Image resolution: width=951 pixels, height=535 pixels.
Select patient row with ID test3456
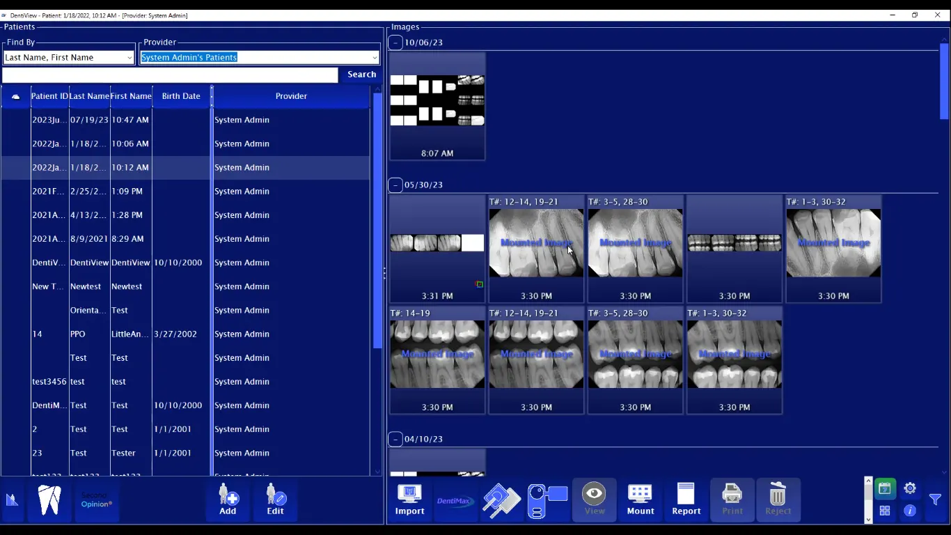click(x=185, y=381)
